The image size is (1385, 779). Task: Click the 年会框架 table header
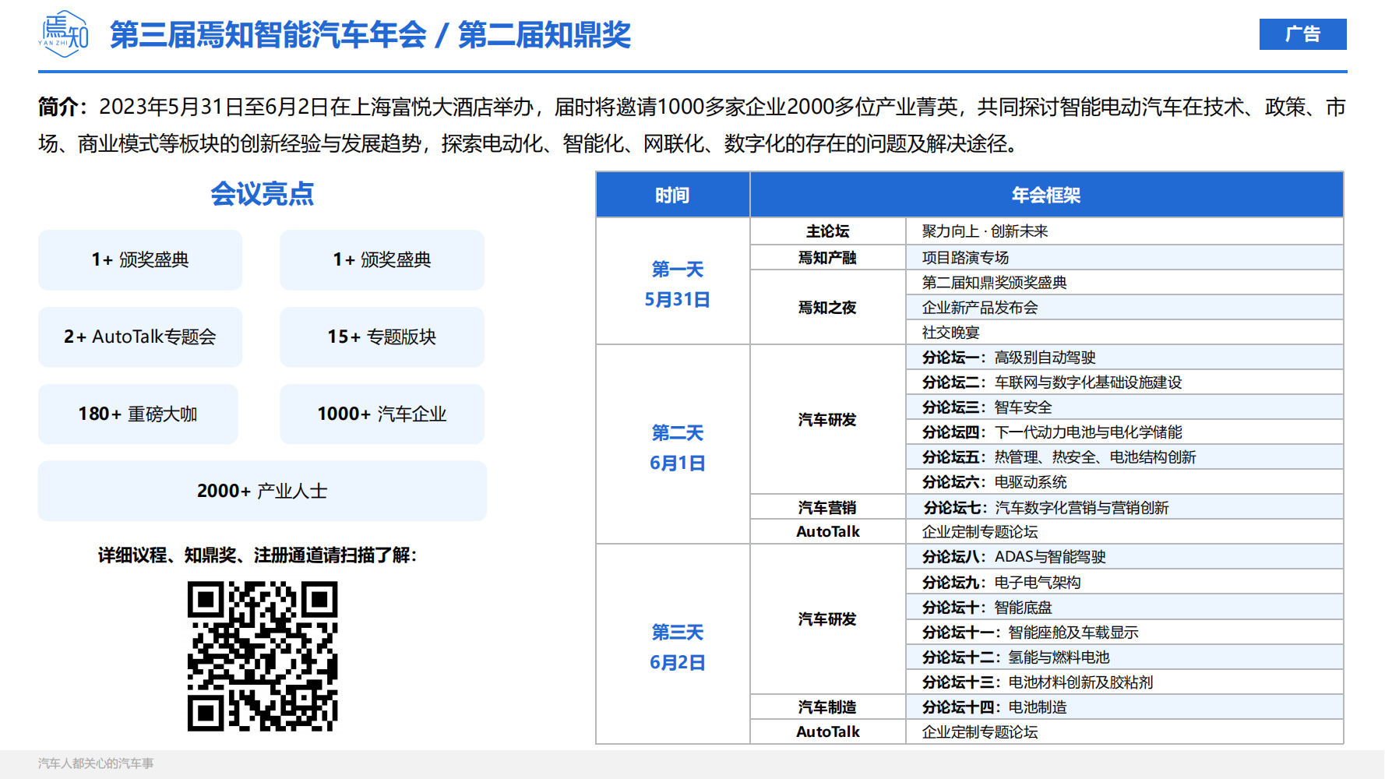(x=1046, y=195)
